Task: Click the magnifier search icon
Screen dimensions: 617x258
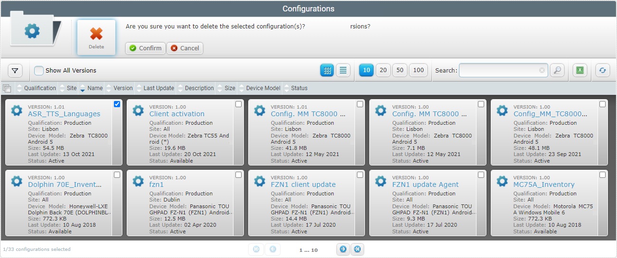Action: tap(557, 70)
